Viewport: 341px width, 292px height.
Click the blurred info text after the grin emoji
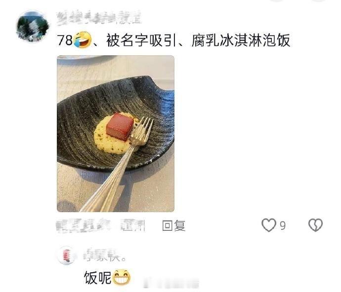point(171,283)
